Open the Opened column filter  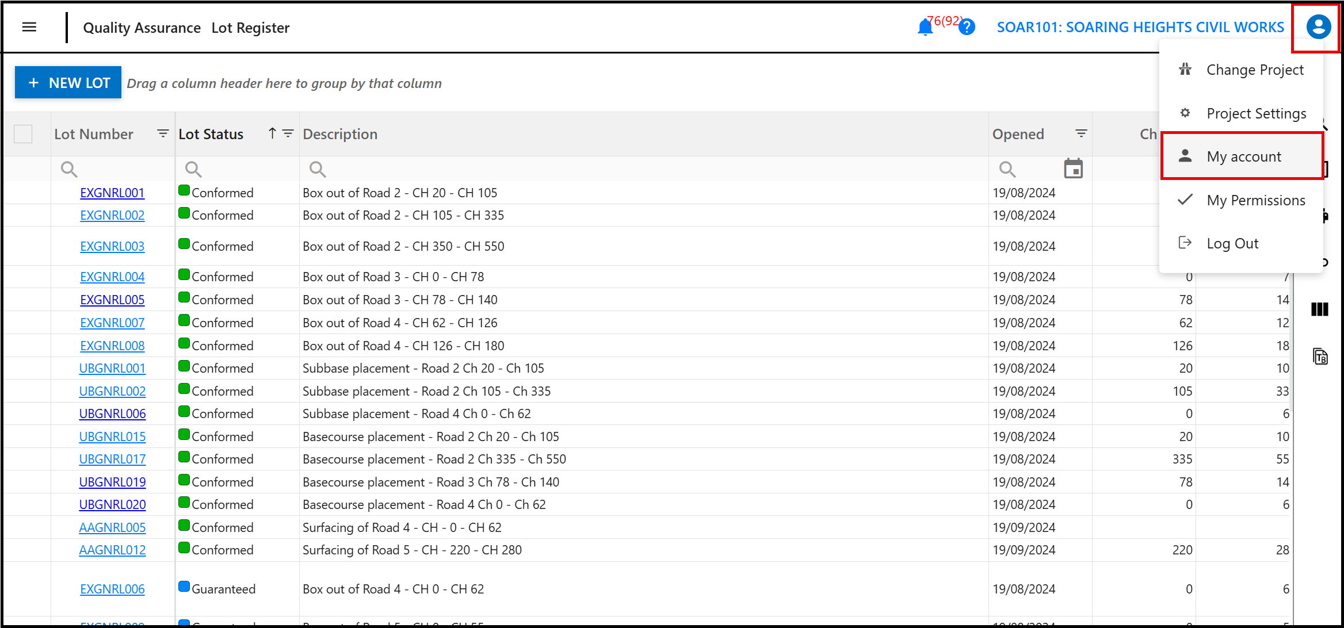coord(1081,133)
